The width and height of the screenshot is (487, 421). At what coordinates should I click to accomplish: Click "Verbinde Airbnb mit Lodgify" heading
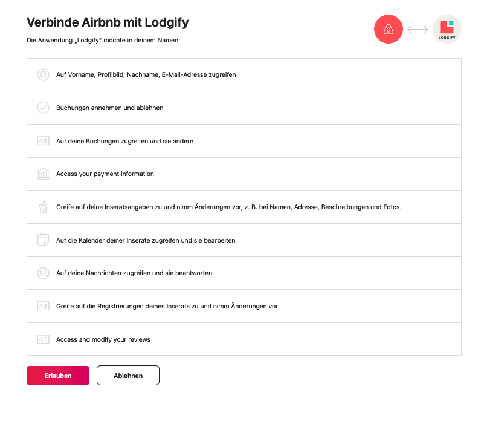108,23
